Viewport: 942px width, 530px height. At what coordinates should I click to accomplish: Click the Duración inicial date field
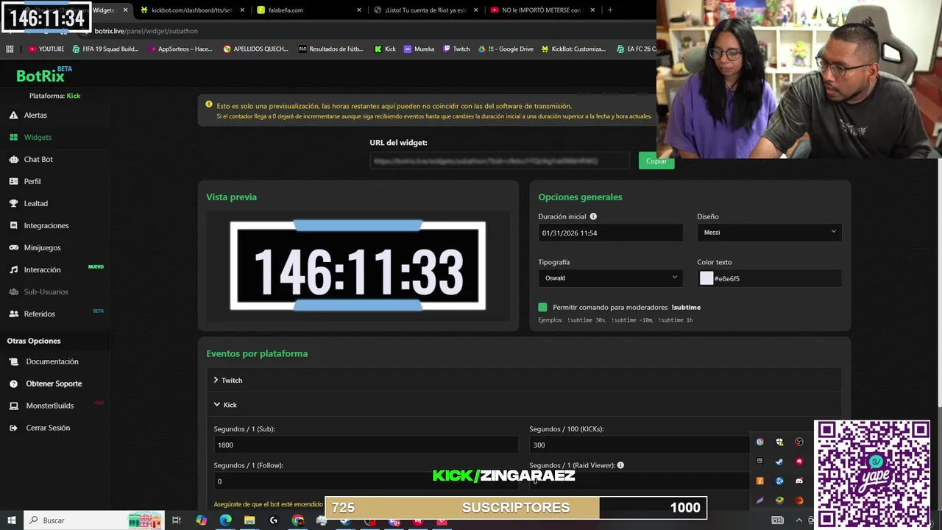point(610,233)
